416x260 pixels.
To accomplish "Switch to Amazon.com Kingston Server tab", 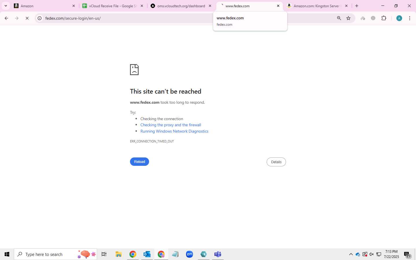I will (x=318, y=6).
